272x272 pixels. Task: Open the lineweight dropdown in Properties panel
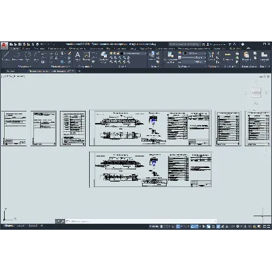pos(194,58)
